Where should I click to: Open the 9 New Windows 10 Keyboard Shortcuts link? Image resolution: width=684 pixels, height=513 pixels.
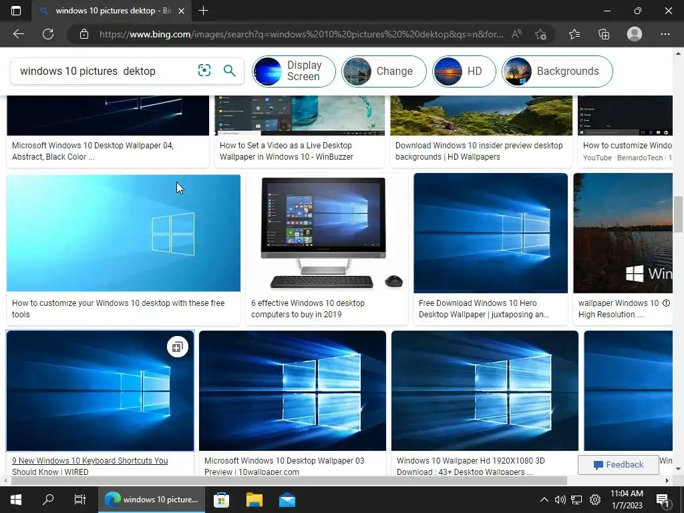click(90, 466)
